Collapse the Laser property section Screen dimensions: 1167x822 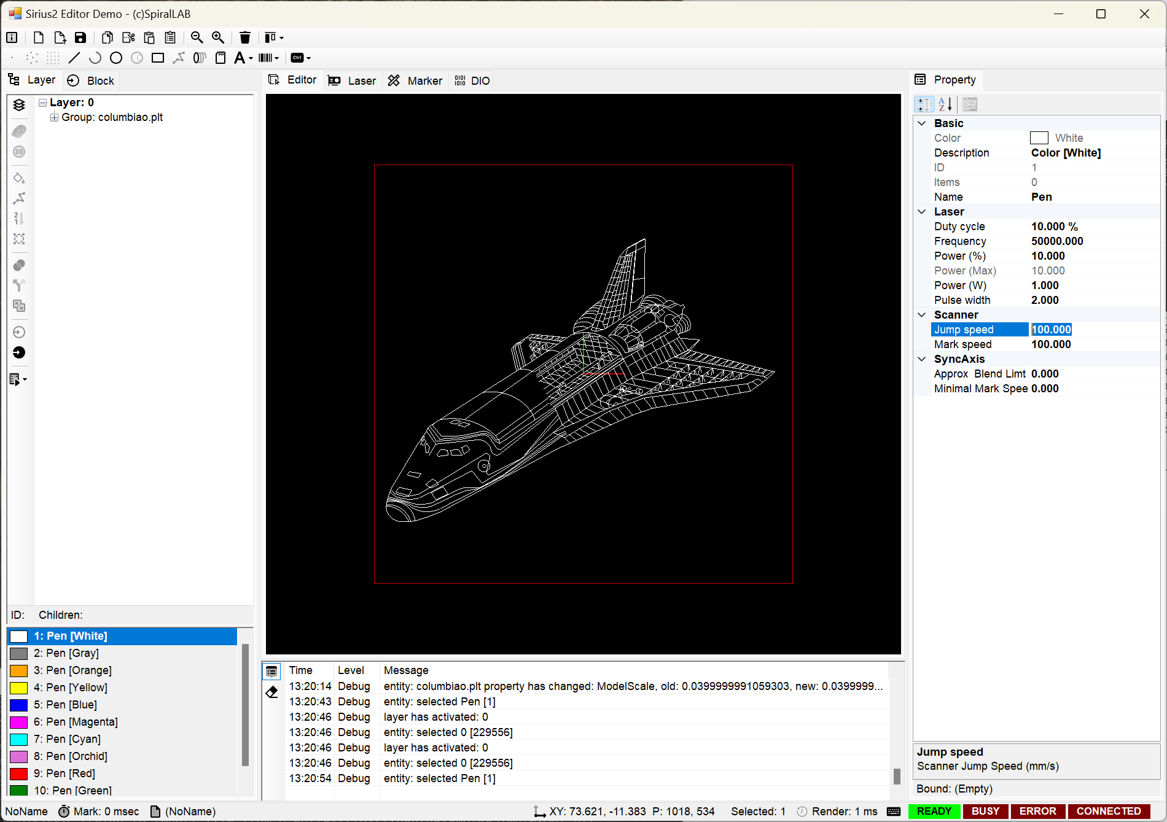pyautogui.click(x=921, y=212)
